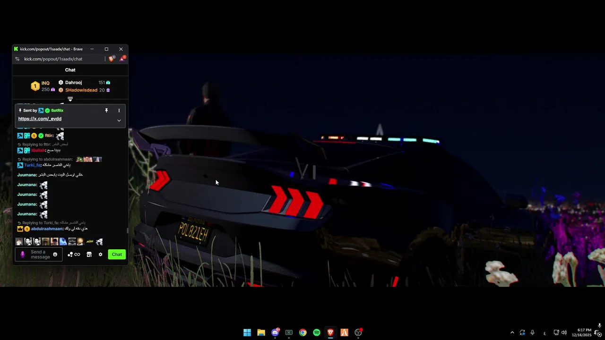Open the orange app icon after Brave in taskbar
The image size is (605, 340).
tap(344, 332)
